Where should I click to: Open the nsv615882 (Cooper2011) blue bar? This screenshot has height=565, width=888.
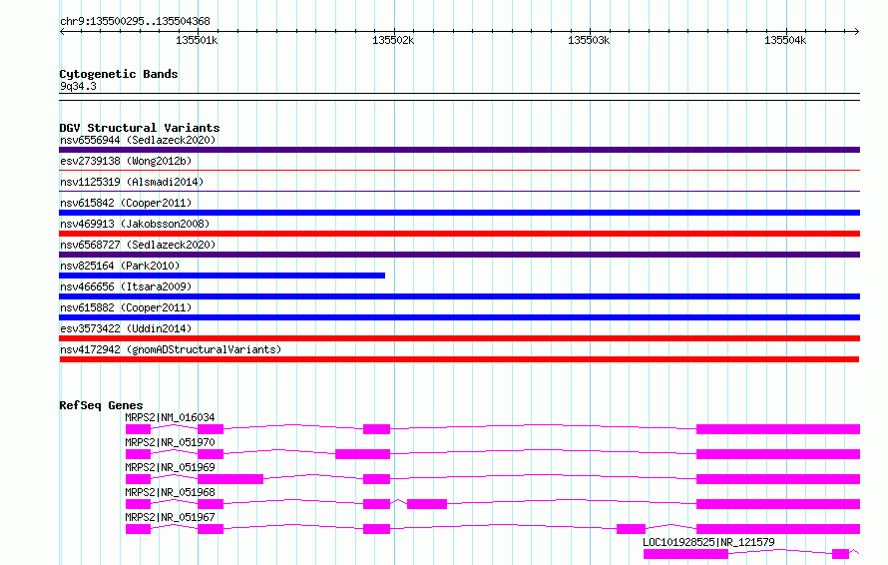(459, 317)
